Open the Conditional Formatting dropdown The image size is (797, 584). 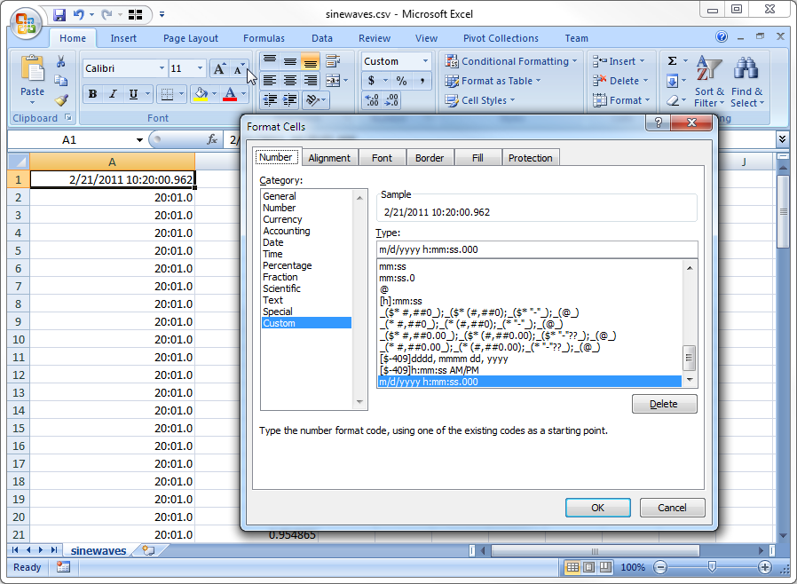[x=511, y=61]
